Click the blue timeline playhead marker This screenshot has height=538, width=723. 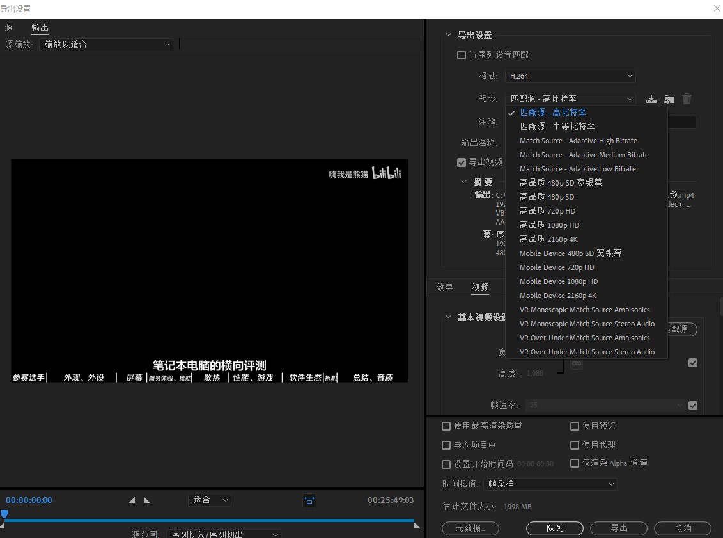4,514
